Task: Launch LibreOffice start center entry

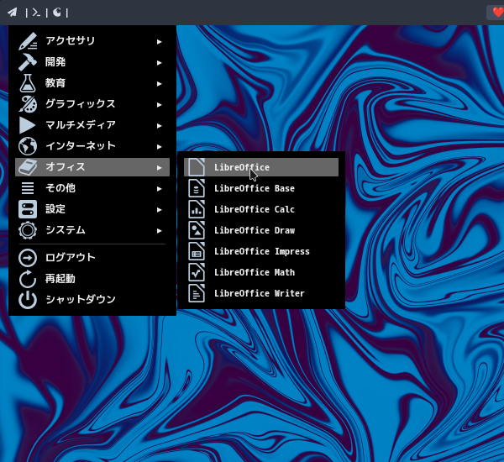Action: click(261, 167)
